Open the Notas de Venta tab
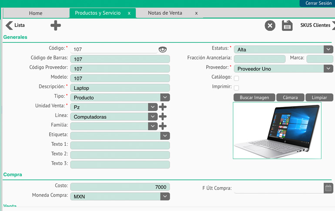 (165, 13)
